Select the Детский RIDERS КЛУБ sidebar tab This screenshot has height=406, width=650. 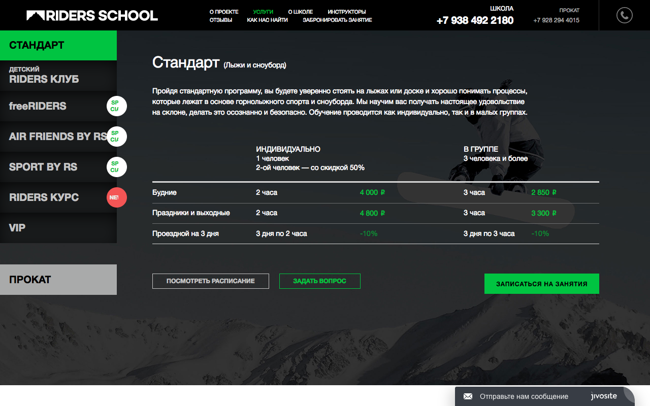point(58,76)
